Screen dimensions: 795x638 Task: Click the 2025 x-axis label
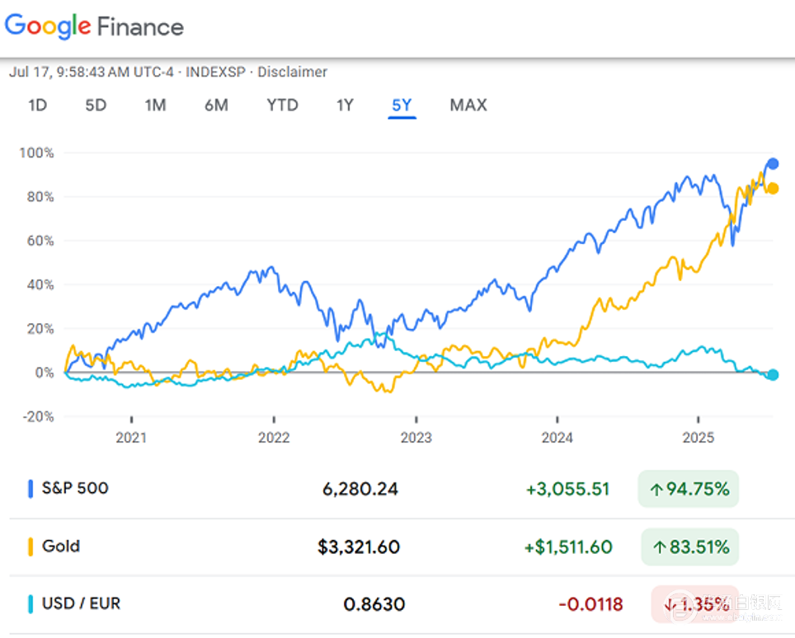(699, 438)
